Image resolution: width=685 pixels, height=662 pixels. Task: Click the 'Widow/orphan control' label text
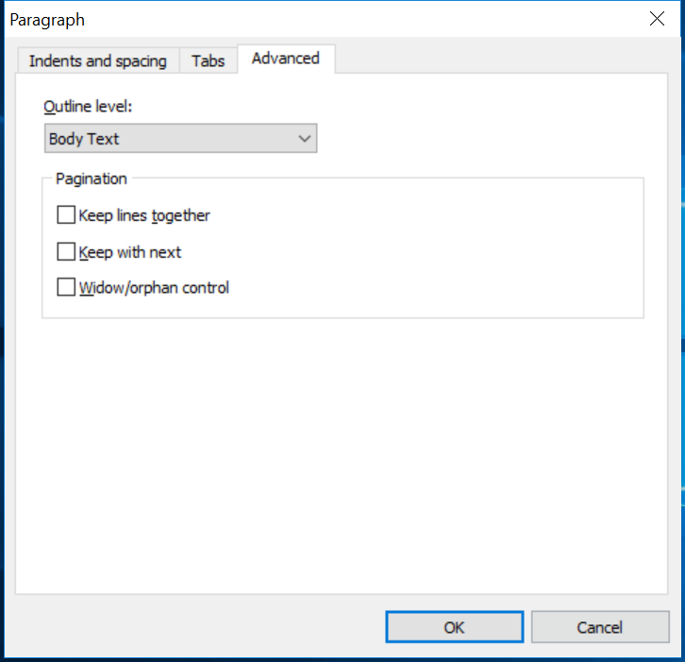(154, 287)
